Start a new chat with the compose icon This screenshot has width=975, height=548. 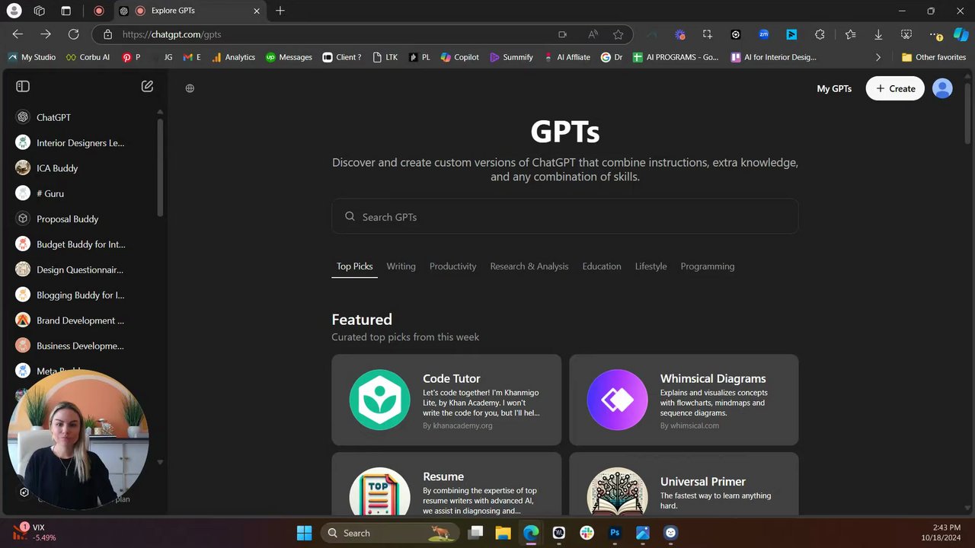pyautogui.click(x=147, y=87)
